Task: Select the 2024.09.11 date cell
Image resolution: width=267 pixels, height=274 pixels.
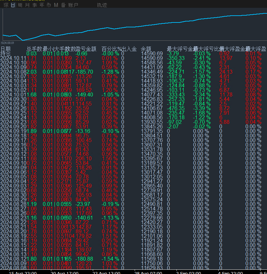Action: (x=13, y=158)
